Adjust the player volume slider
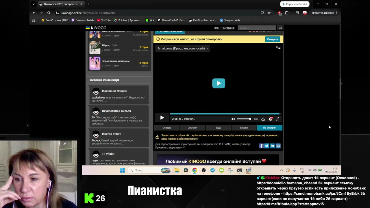 244,119
